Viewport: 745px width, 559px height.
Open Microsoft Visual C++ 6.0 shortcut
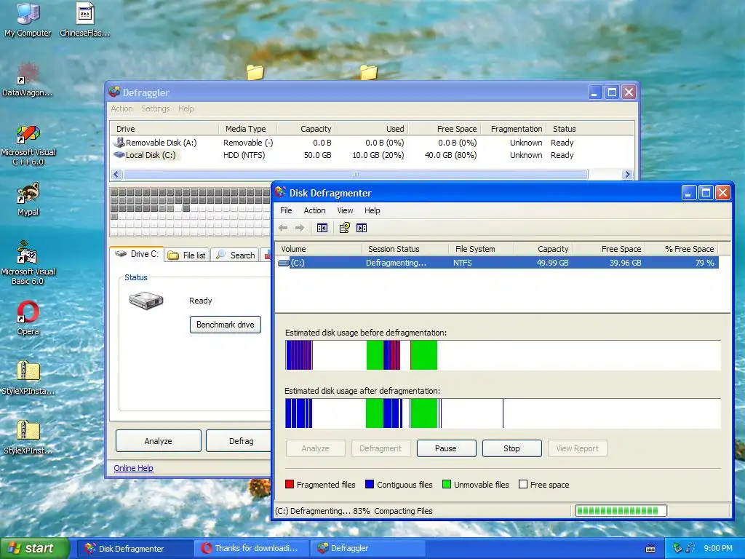[x=28, y=145]
